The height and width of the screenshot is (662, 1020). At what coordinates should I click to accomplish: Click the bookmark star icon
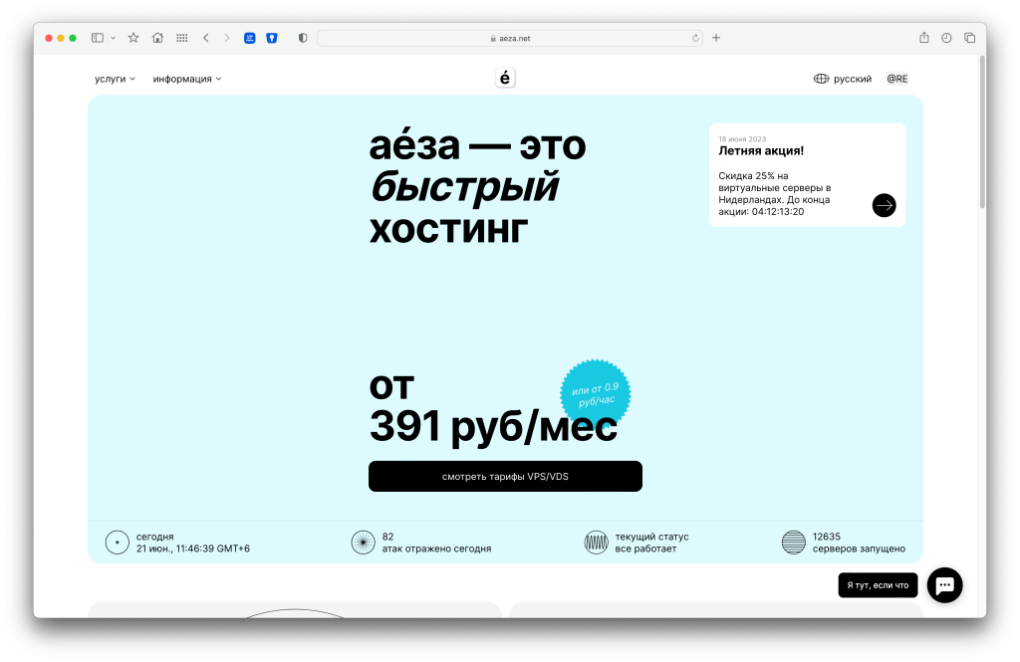click(x=133, y=38)
